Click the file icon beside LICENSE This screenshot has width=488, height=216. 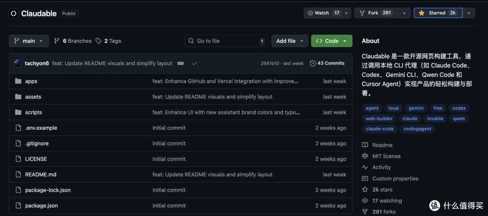tap(19, 159)
